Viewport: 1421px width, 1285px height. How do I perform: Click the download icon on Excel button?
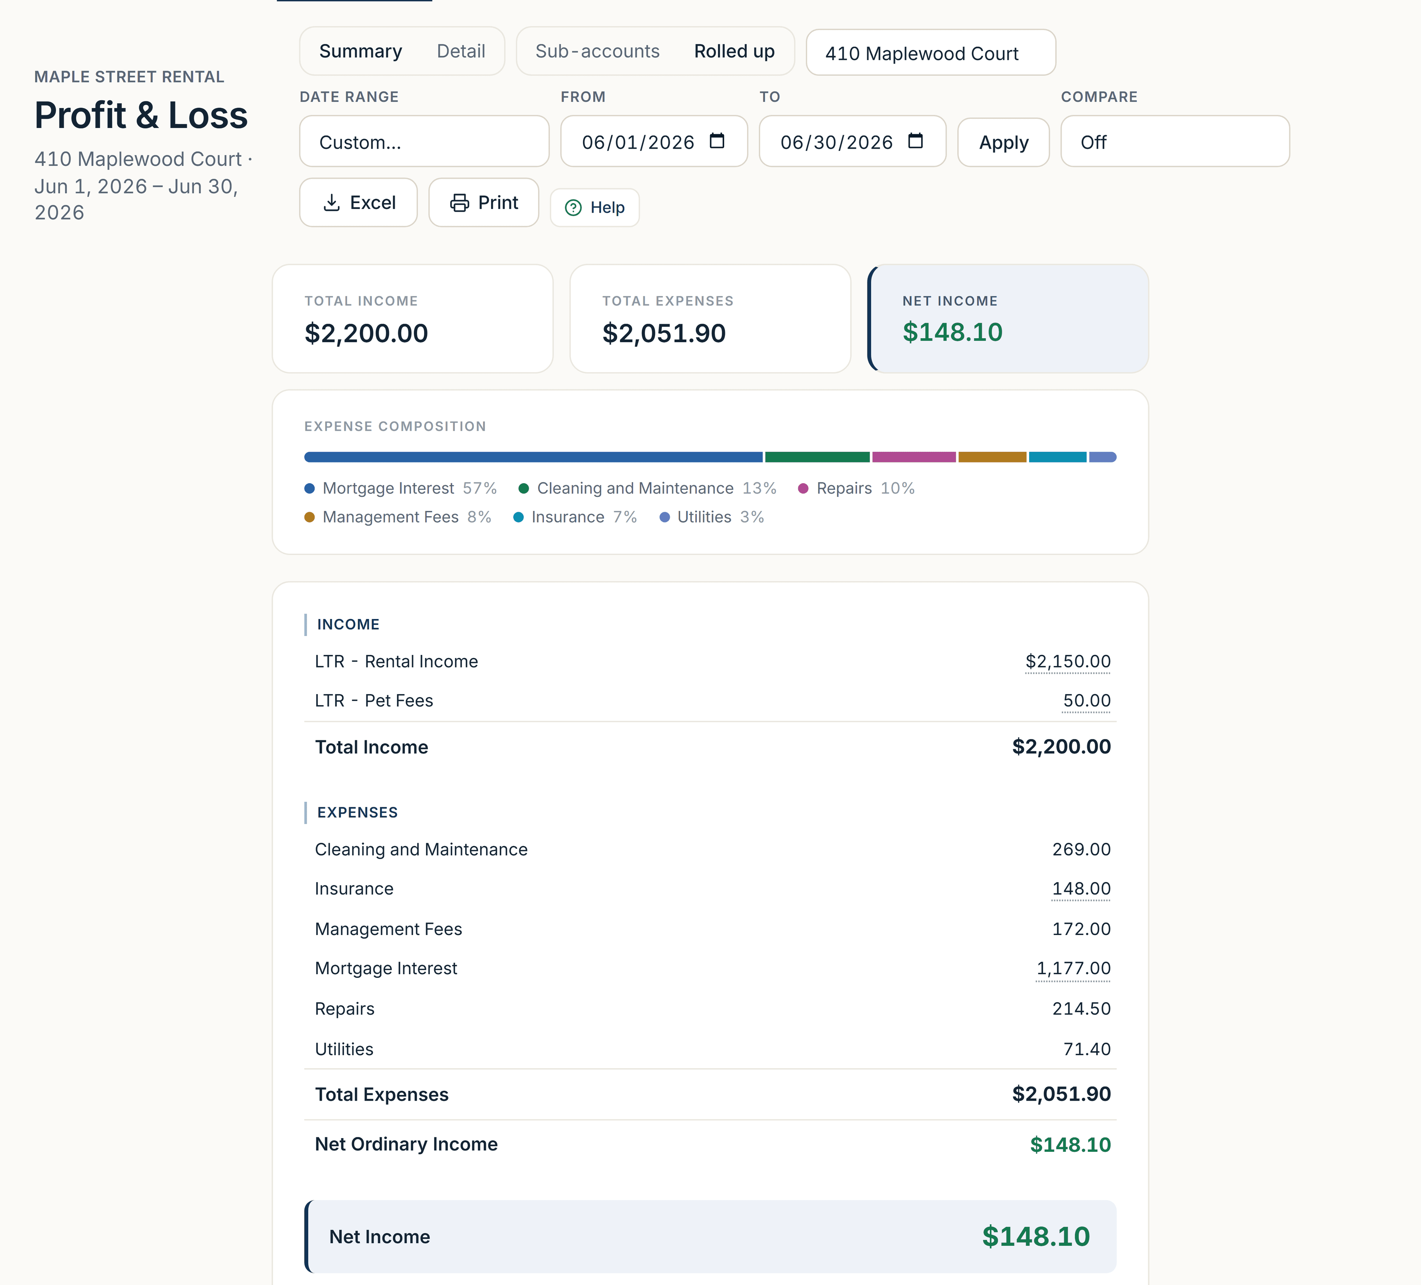click(x=331, y=203)
